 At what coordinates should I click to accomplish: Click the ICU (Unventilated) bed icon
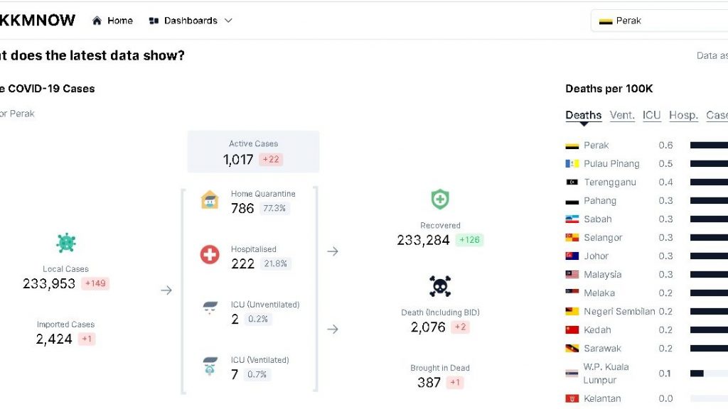[210, 308]
